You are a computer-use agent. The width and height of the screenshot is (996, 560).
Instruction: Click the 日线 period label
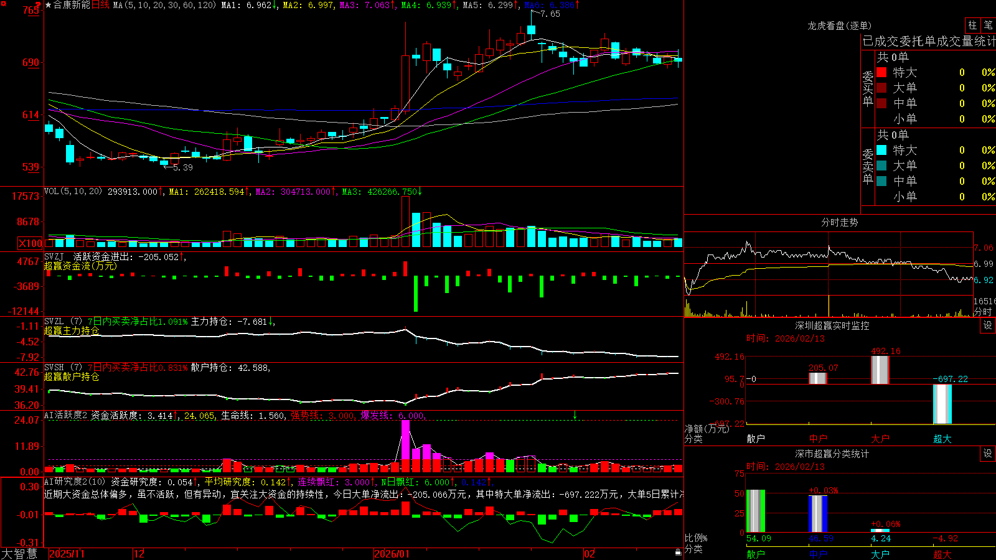(100, 5)
